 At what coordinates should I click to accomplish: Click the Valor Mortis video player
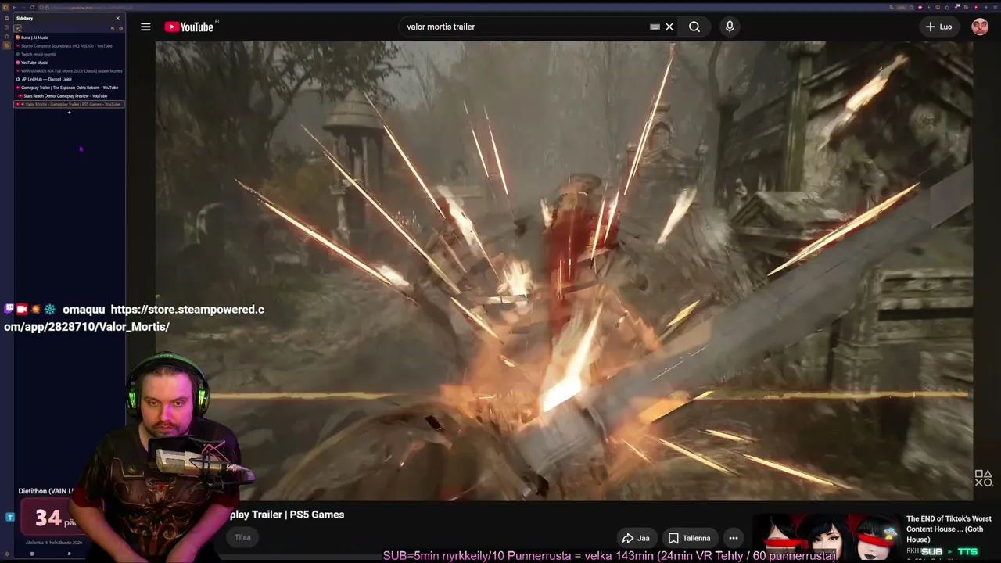564,271
